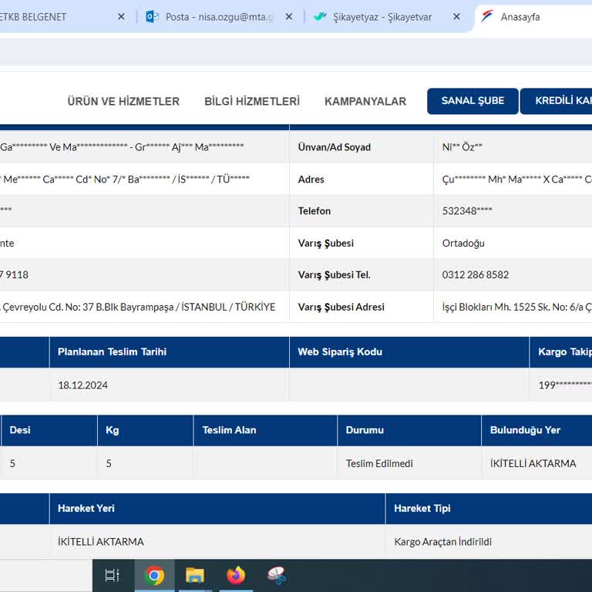The image size is (592, 592).
Task: Click the Kargo Takip column header
Action: [561, 351]
